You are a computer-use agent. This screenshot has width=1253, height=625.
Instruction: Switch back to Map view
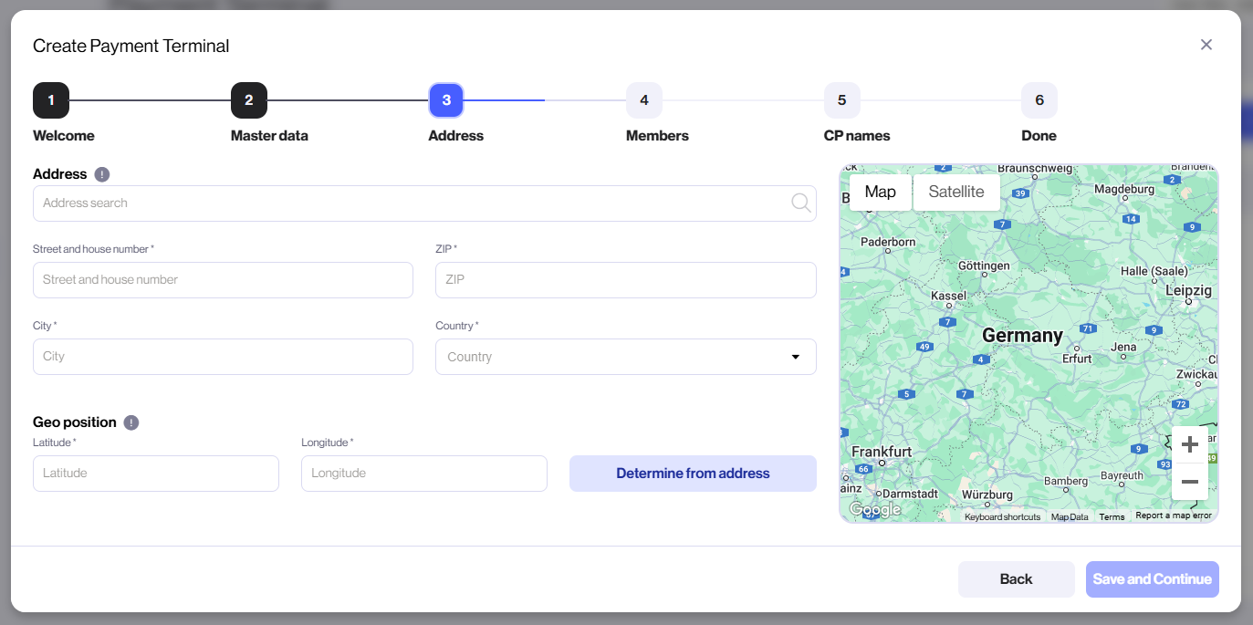pos(879,192)
